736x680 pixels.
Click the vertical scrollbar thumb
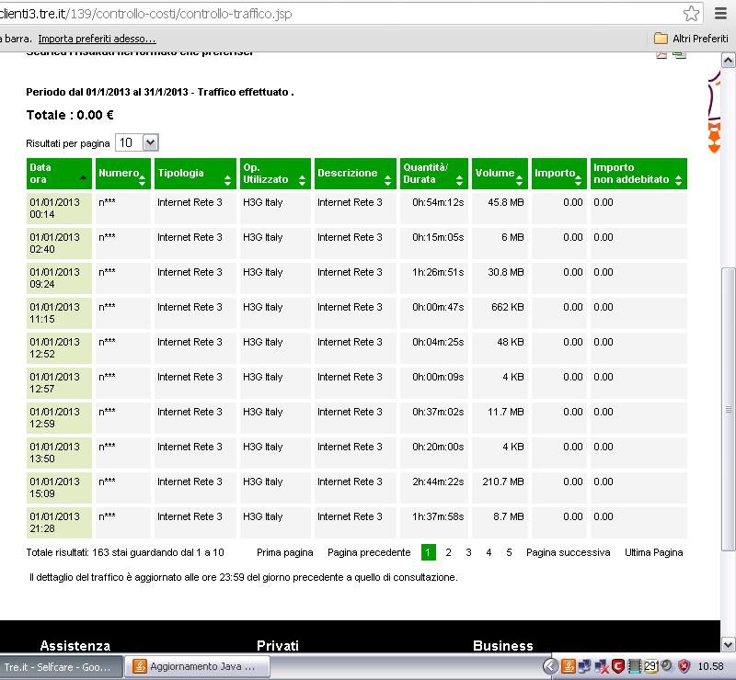pyautogui.click(x=728, y=409)
